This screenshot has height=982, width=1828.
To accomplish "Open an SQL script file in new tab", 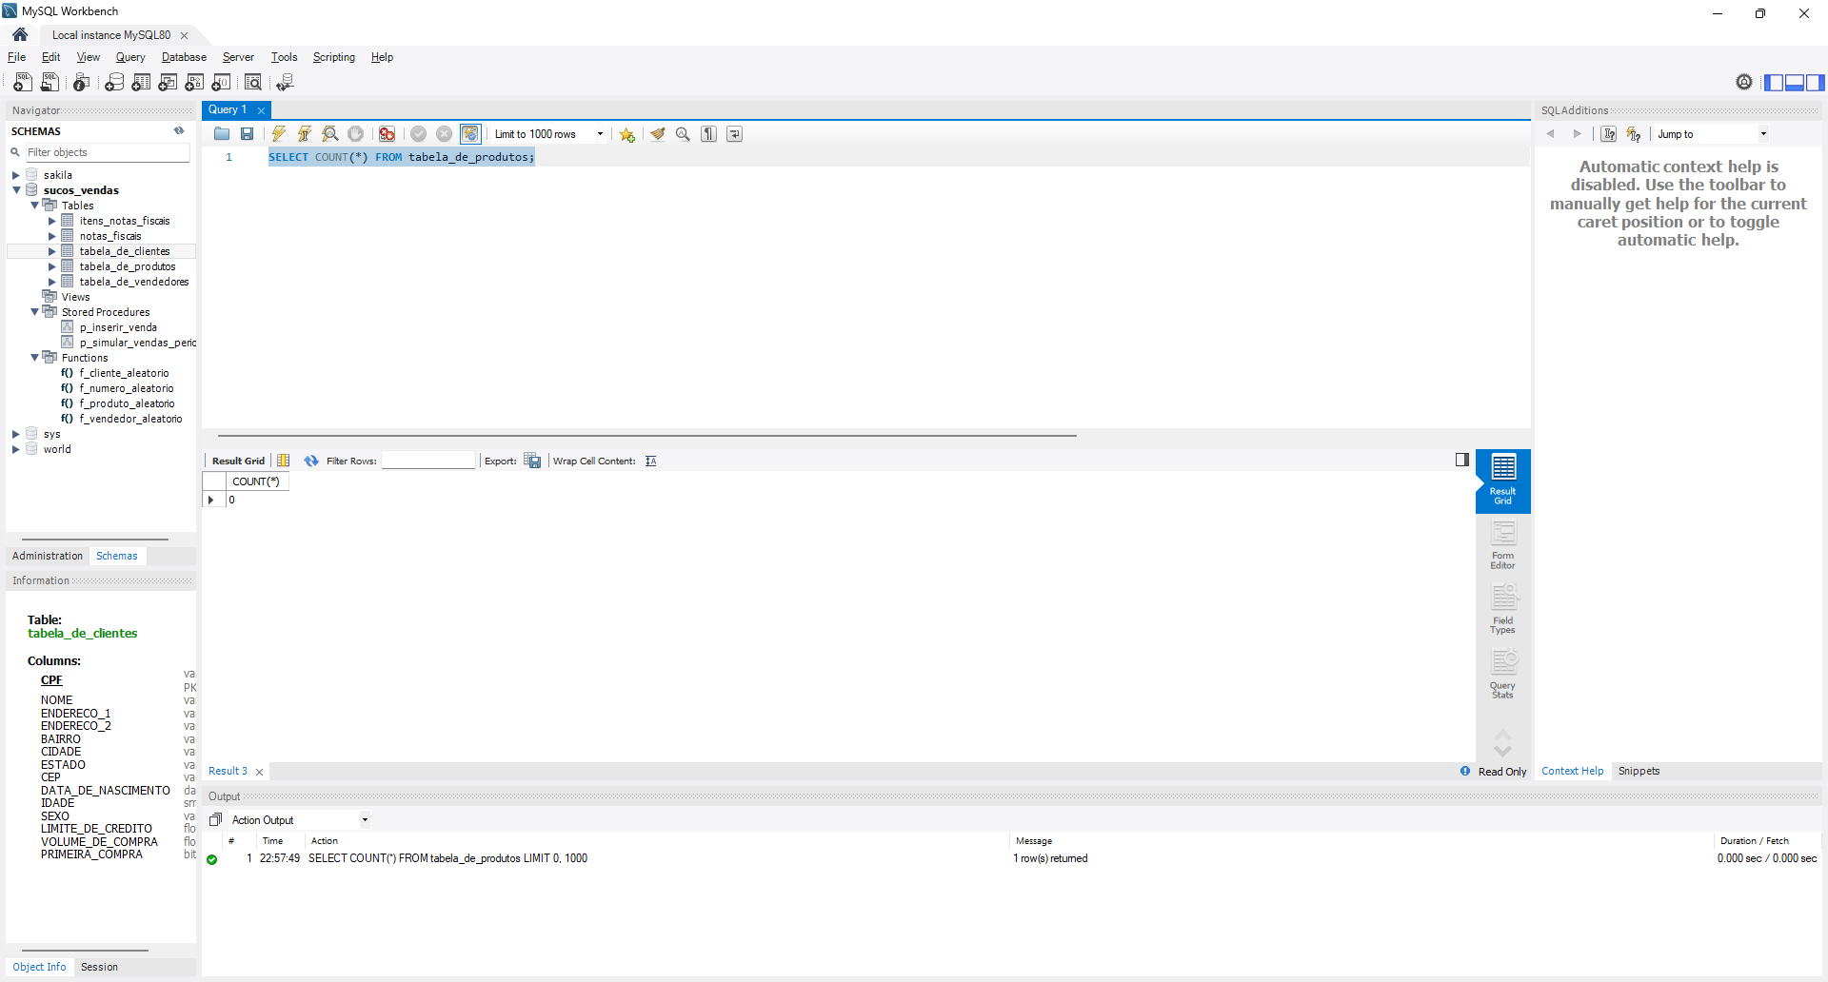I will [50, 83].
